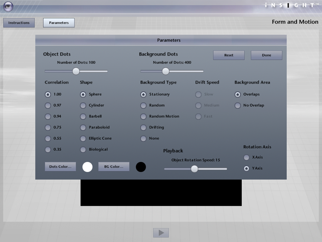Open the Parameters tab

(59, 23)
